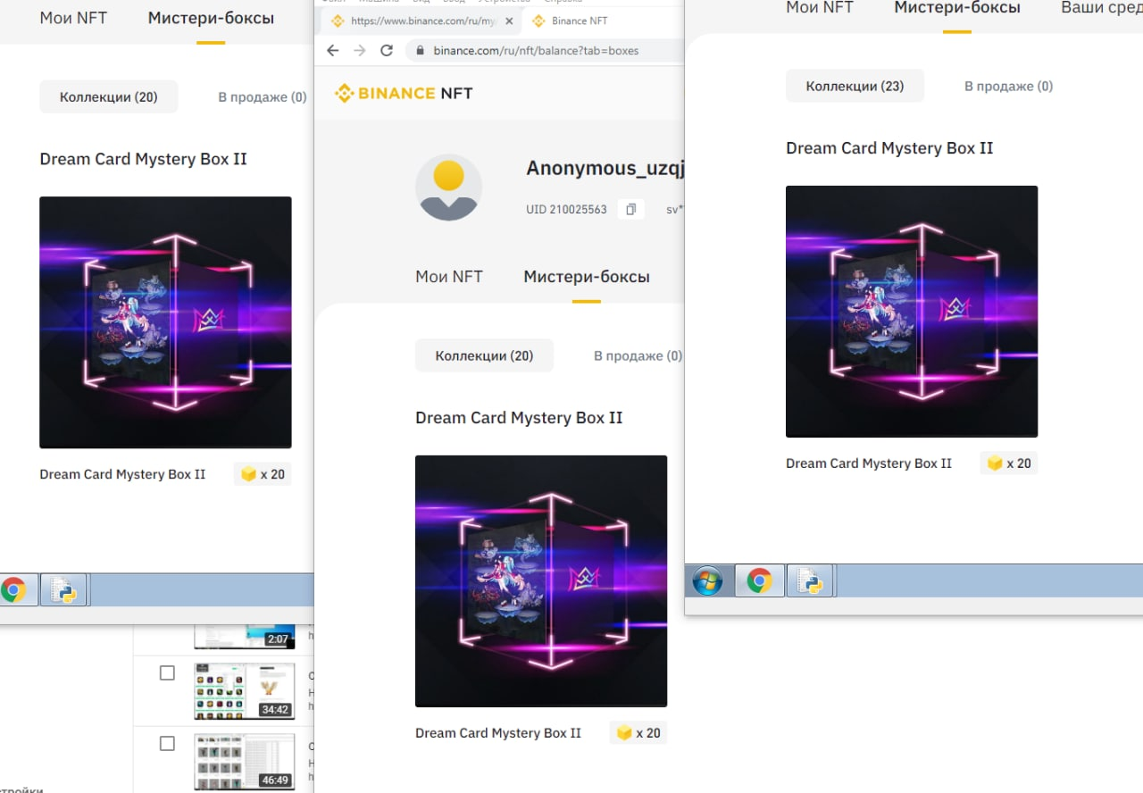Go forward in the middle browser window
The width and height of the screenshot is (1143, 793).
click(360, 50)
